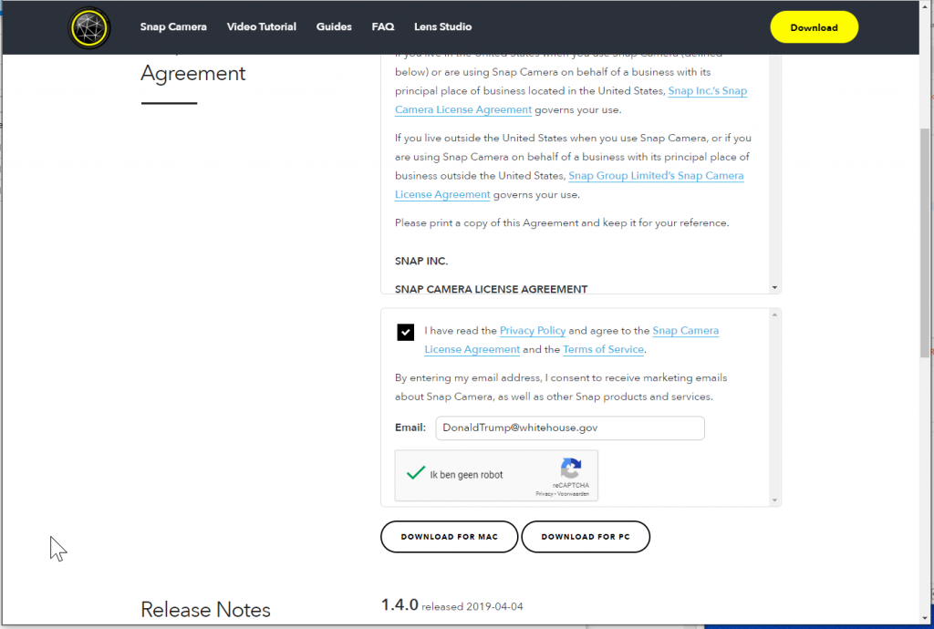Image resolution: width=934 pixels, height=629 pixels.
Task: Click the reCAPTCHA Voorwaarden link
Action: [x=573, y=494]
